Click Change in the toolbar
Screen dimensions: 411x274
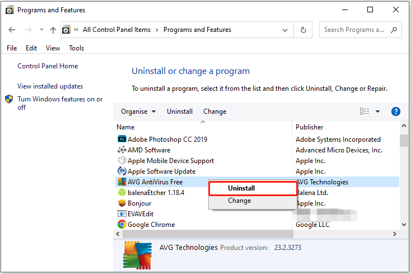214,112
